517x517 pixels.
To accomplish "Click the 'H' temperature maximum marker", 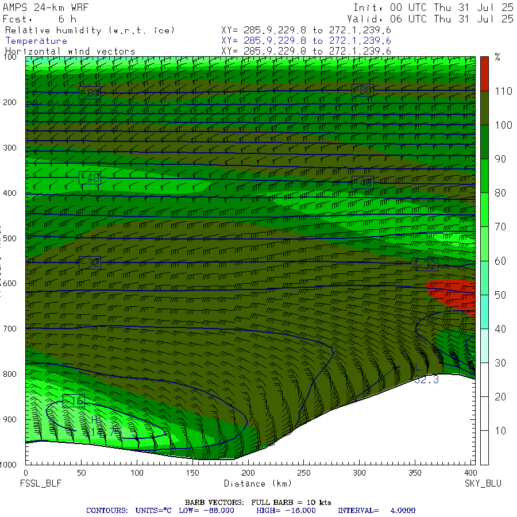I will (94, 420).
